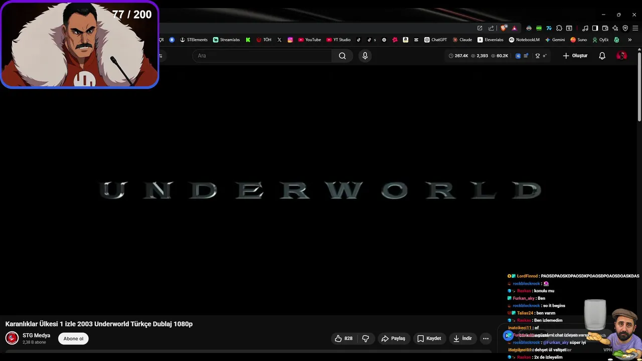Open the TÖH bookmark
The width and height of the screenshot is (642, 361).
click(x=264, y=40)
